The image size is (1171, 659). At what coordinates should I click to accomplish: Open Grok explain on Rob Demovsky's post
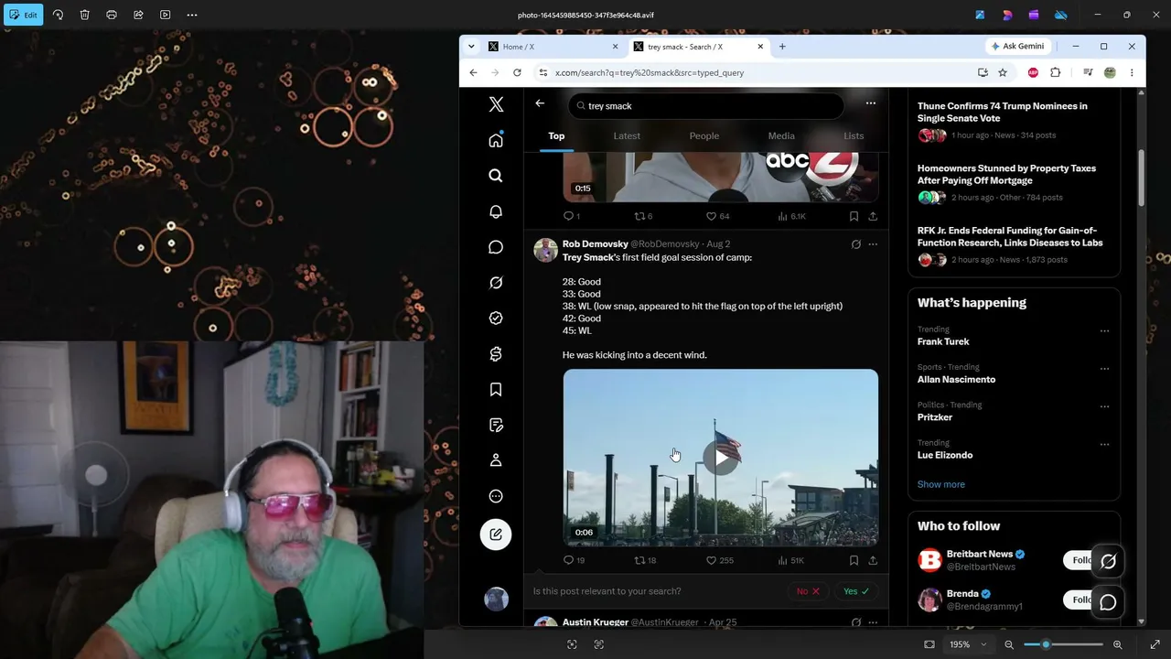855,244
